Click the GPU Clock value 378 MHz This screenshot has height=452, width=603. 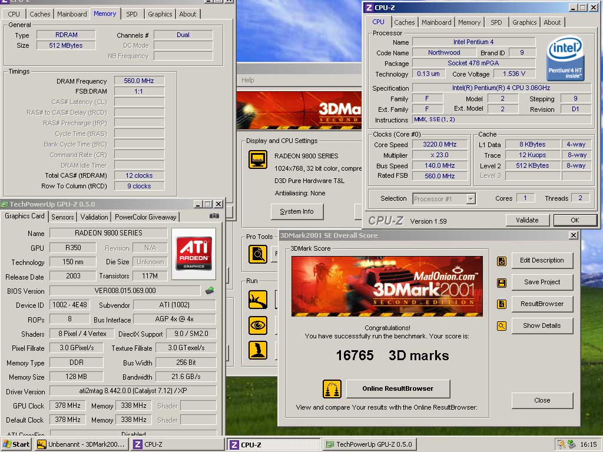coord(67,406)
